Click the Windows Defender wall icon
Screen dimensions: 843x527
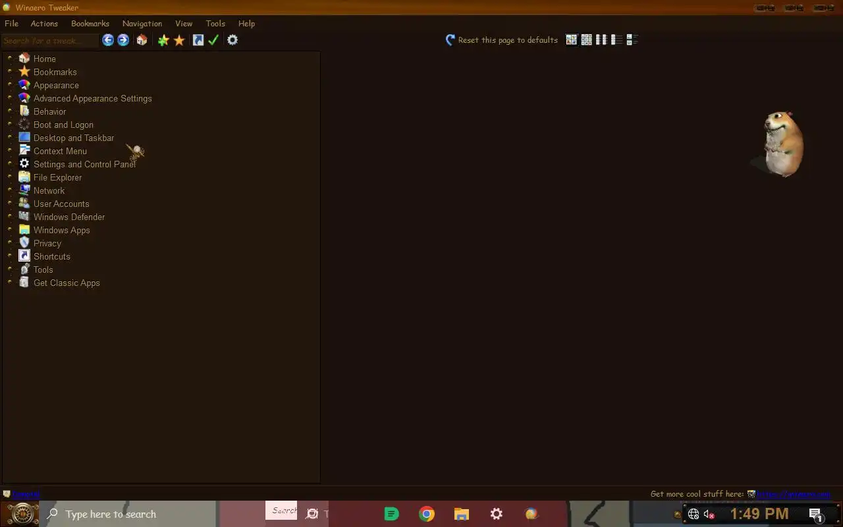(x=24, y=216)
